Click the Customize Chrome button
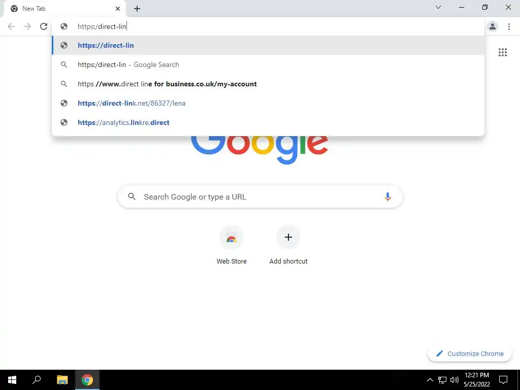Viewport: 520px width, 390px height. point(470,353)
